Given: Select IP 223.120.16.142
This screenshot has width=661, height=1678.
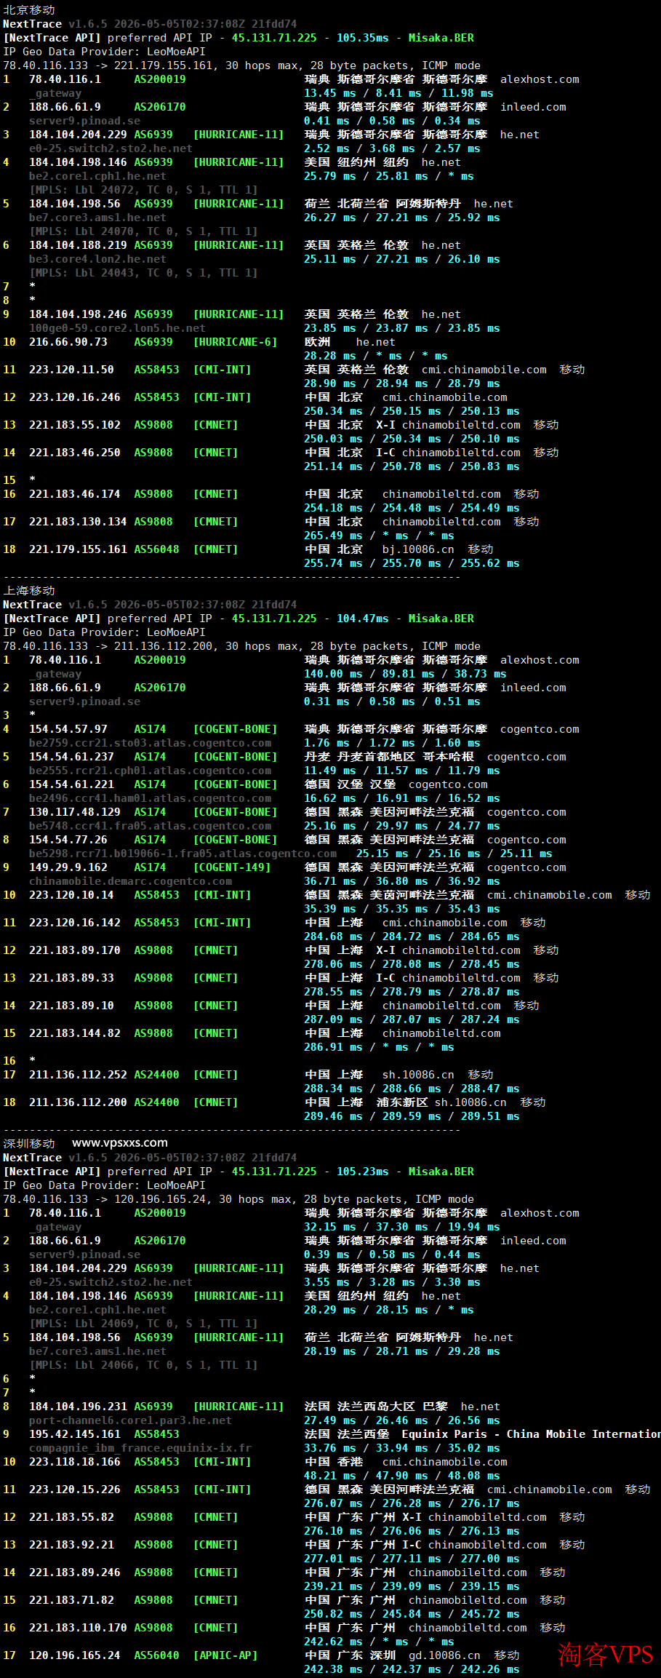Looking at the screenshot, I should pos(75,923).
